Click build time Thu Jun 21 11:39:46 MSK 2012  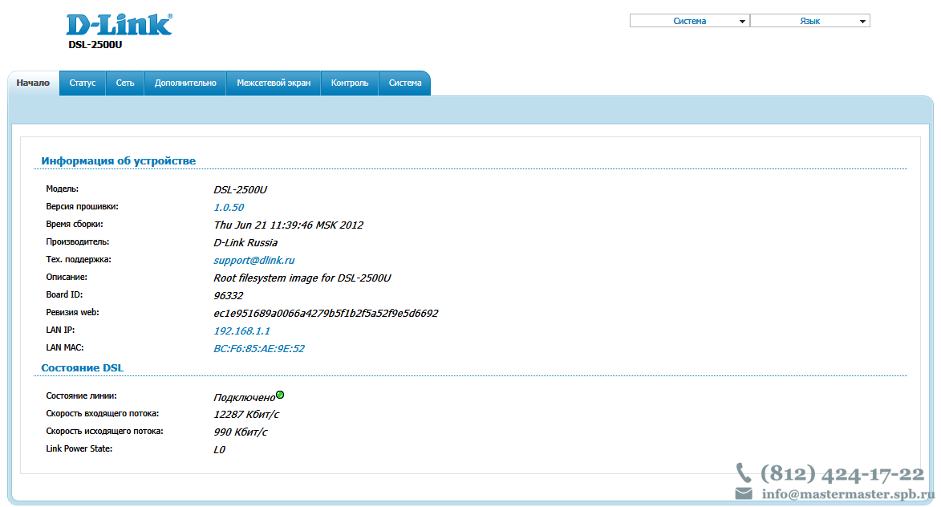tap(288, 225)
